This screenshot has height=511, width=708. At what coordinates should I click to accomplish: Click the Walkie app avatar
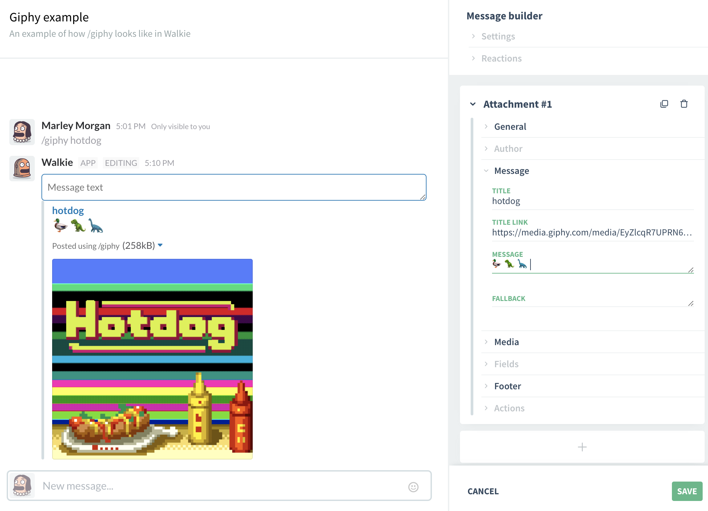tap(22, 169)
